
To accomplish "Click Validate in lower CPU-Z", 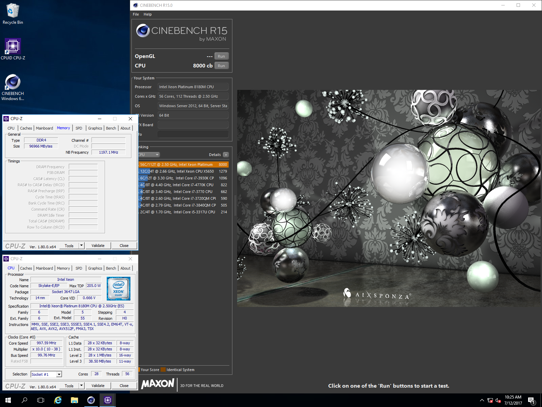I will tap(98, 386).
